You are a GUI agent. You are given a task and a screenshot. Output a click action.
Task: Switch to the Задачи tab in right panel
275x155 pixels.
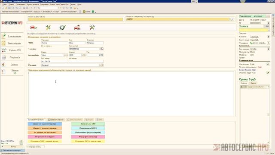pyautogui.click(x=253, y=83)
